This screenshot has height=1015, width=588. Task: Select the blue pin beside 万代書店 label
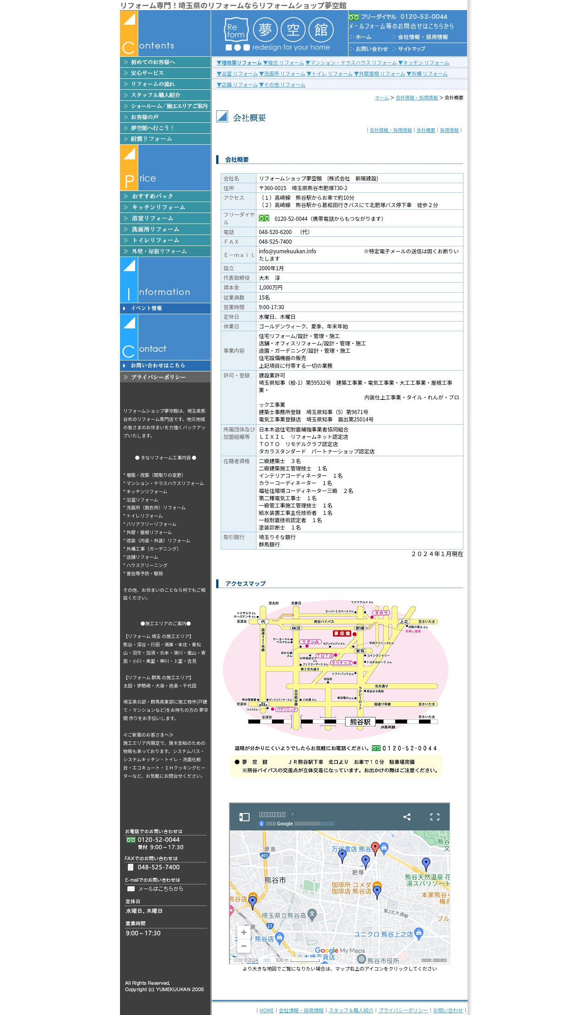tap(342, 856)
